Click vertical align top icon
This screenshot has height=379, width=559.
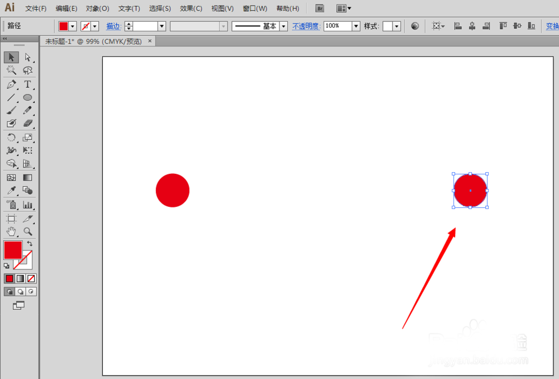pyautogui.click(x=503, y=26)
